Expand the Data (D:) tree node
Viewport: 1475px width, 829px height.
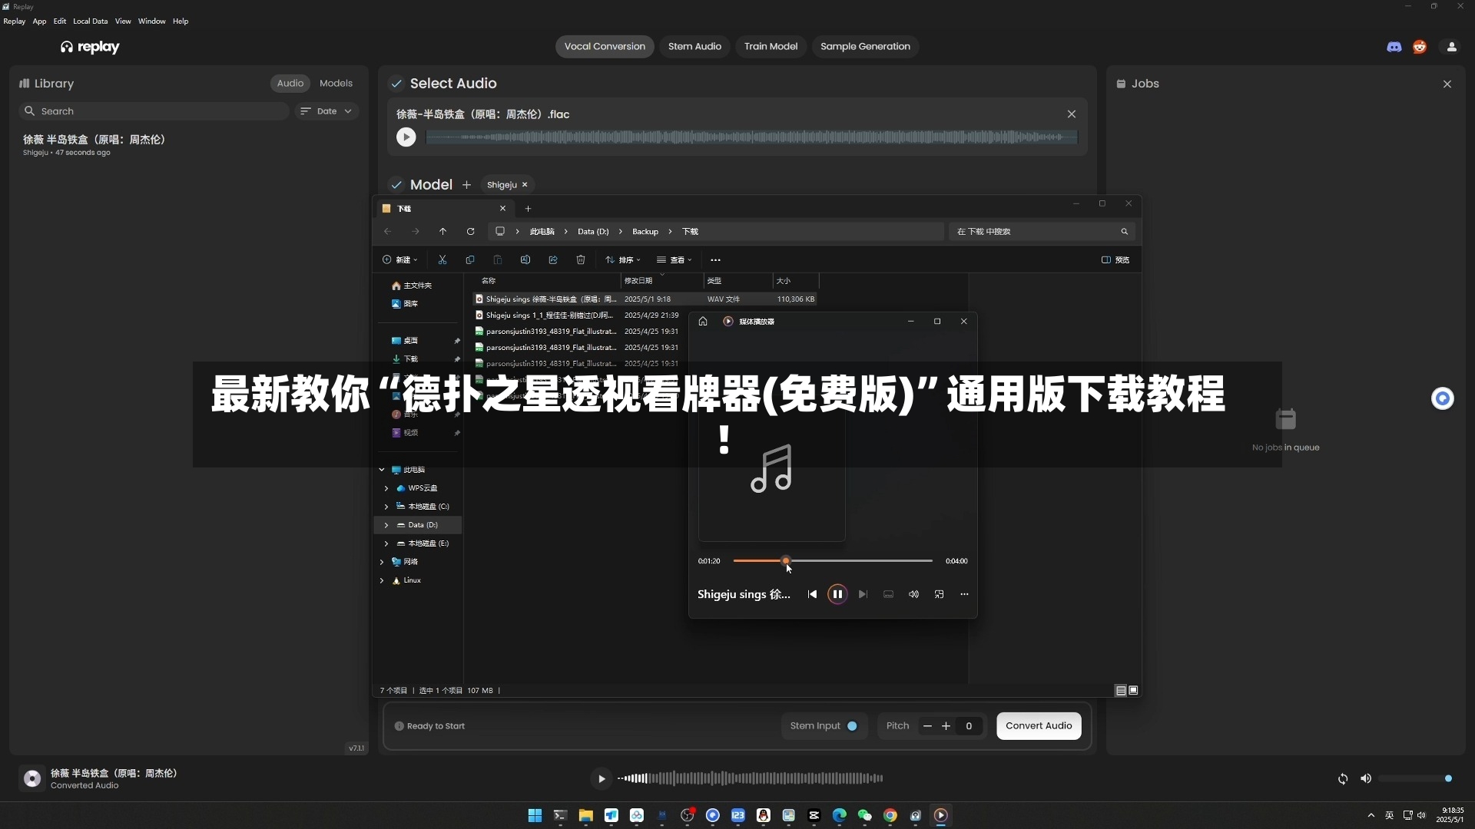386,525
